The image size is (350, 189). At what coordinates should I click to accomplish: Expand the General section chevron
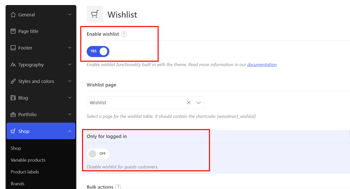70,15
